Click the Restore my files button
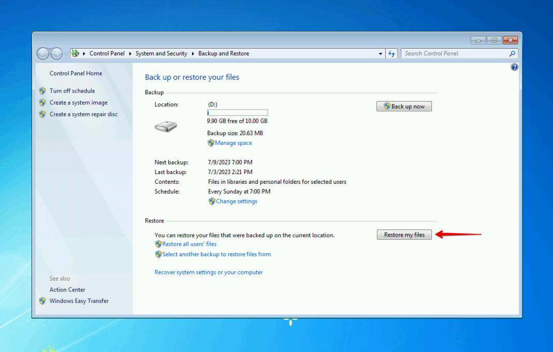This screenshot has height=352, width=553. tap(404, 234)
